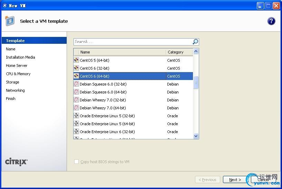Click the Debian Squeeze 6.0 (64-bit) swirl icon

coord(76,92)
